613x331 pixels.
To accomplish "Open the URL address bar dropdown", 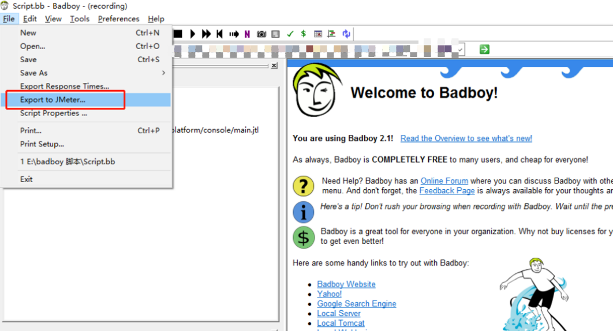I will coord(461,50).
